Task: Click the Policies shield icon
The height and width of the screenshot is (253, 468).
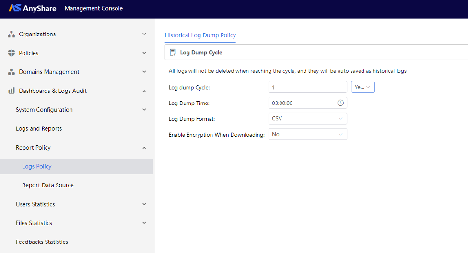Action: pos(12,53)
